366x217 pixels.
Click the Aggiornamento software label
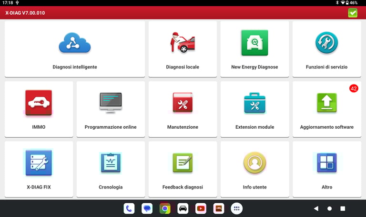pos(327,127)
